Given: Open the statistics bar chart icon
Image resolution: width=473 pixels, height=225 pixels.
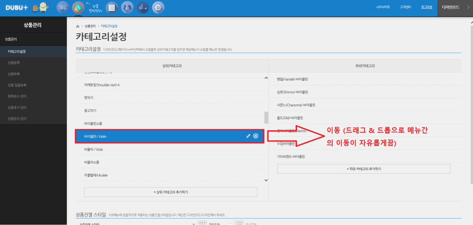Looking at the screenshot, I should [143, 7].
